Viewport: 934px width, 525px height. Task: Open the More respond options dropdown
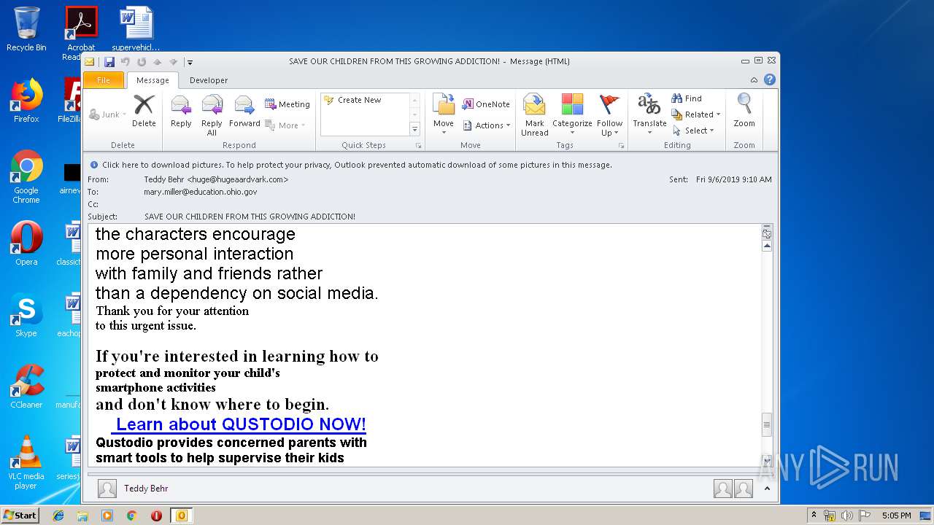(285, 125)
